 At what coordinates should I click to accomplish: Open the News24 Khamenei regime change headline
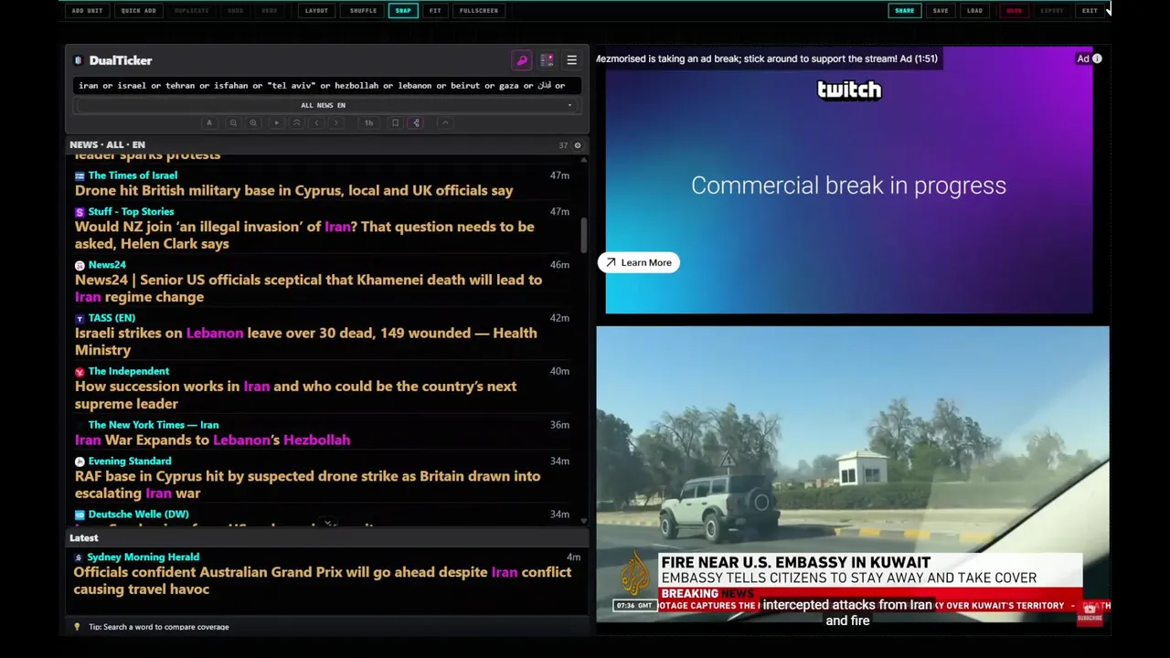click(308, 289)
